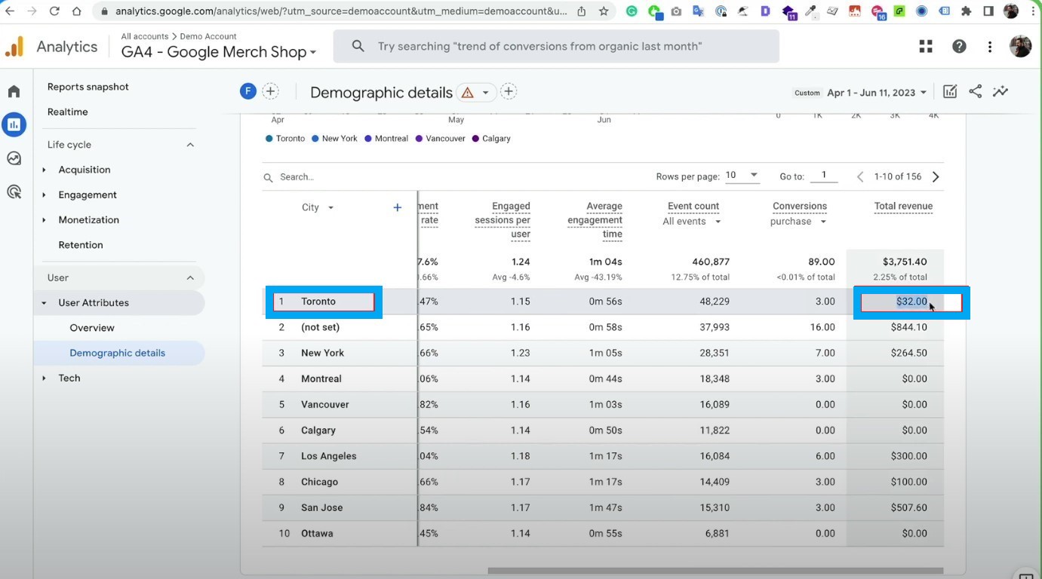Expand the Engagement menu

[44, 195]
